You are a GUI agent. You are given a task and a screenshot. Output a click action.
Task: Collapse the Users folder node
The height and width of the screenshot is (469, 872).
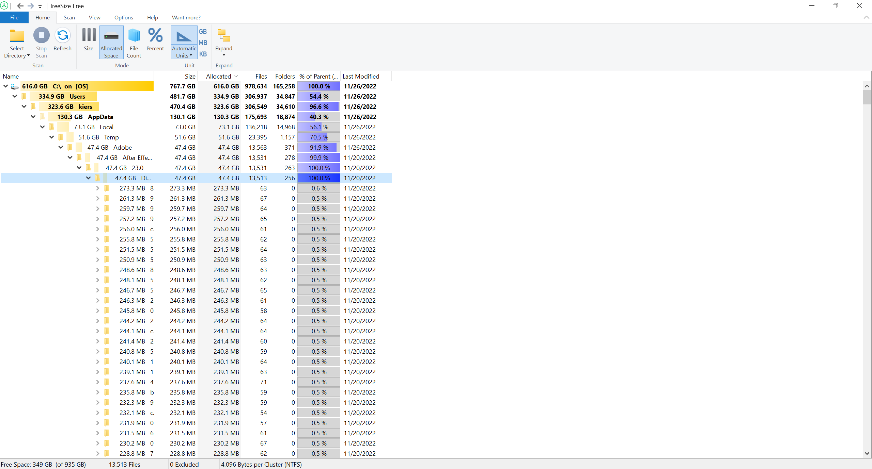[x=15, y=96]
